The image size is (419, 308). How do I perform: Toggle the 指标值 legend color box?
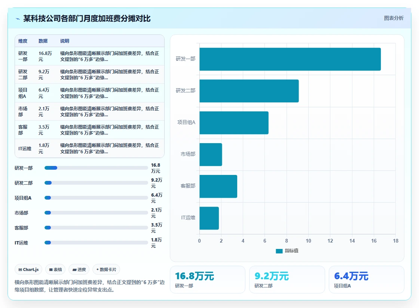[x=279, y=251]
